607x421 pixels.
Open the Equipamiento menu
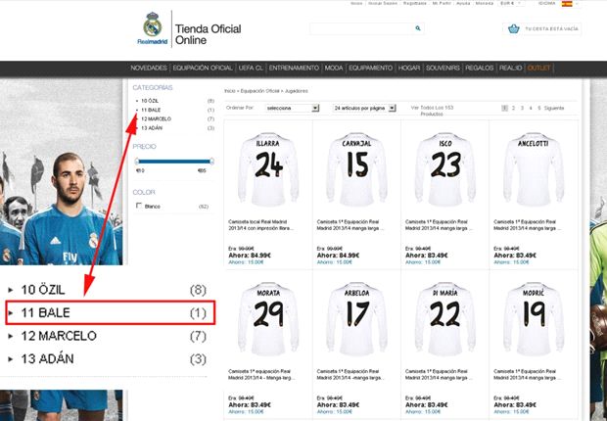[370, 68]
